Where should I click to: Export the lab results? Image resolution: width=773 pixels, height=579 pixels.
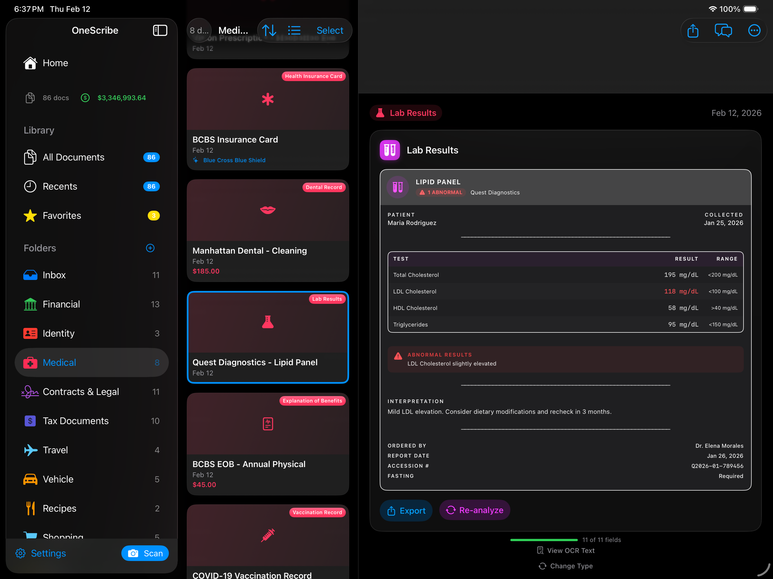tap(406, 511)
